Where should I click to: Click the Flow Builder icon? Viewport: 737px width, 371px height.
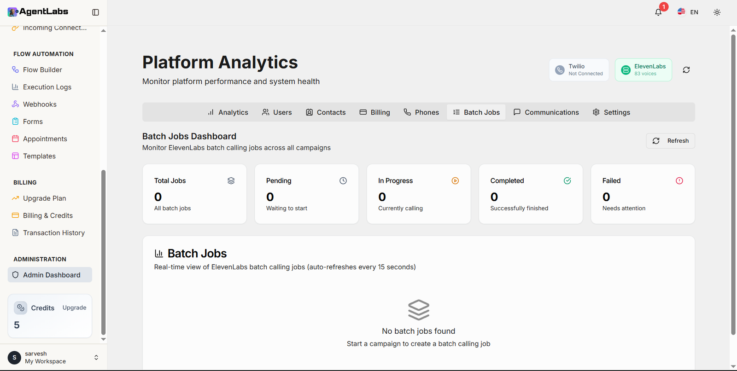point(15,70)
